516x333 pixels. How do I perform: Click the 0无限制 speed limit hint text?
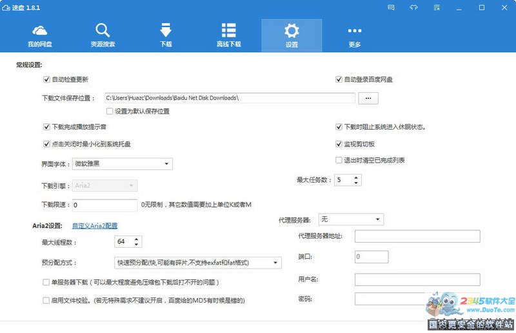pos(196,205)
